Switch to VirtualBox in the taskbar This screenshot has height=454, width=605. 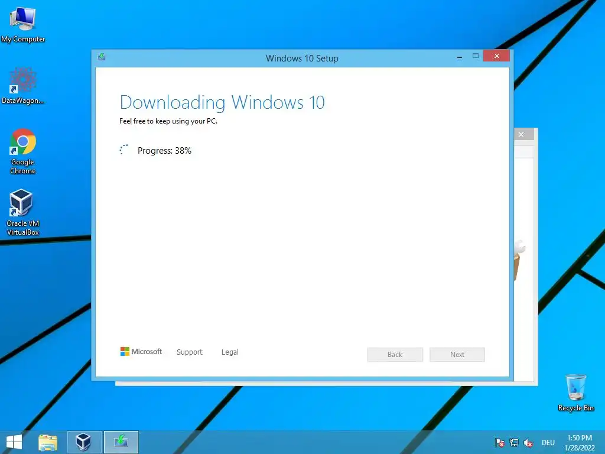84,442
